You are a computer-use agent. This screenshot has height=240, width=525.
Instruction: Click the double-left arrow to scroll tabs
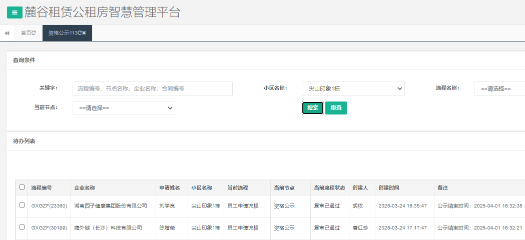point(7,33)
